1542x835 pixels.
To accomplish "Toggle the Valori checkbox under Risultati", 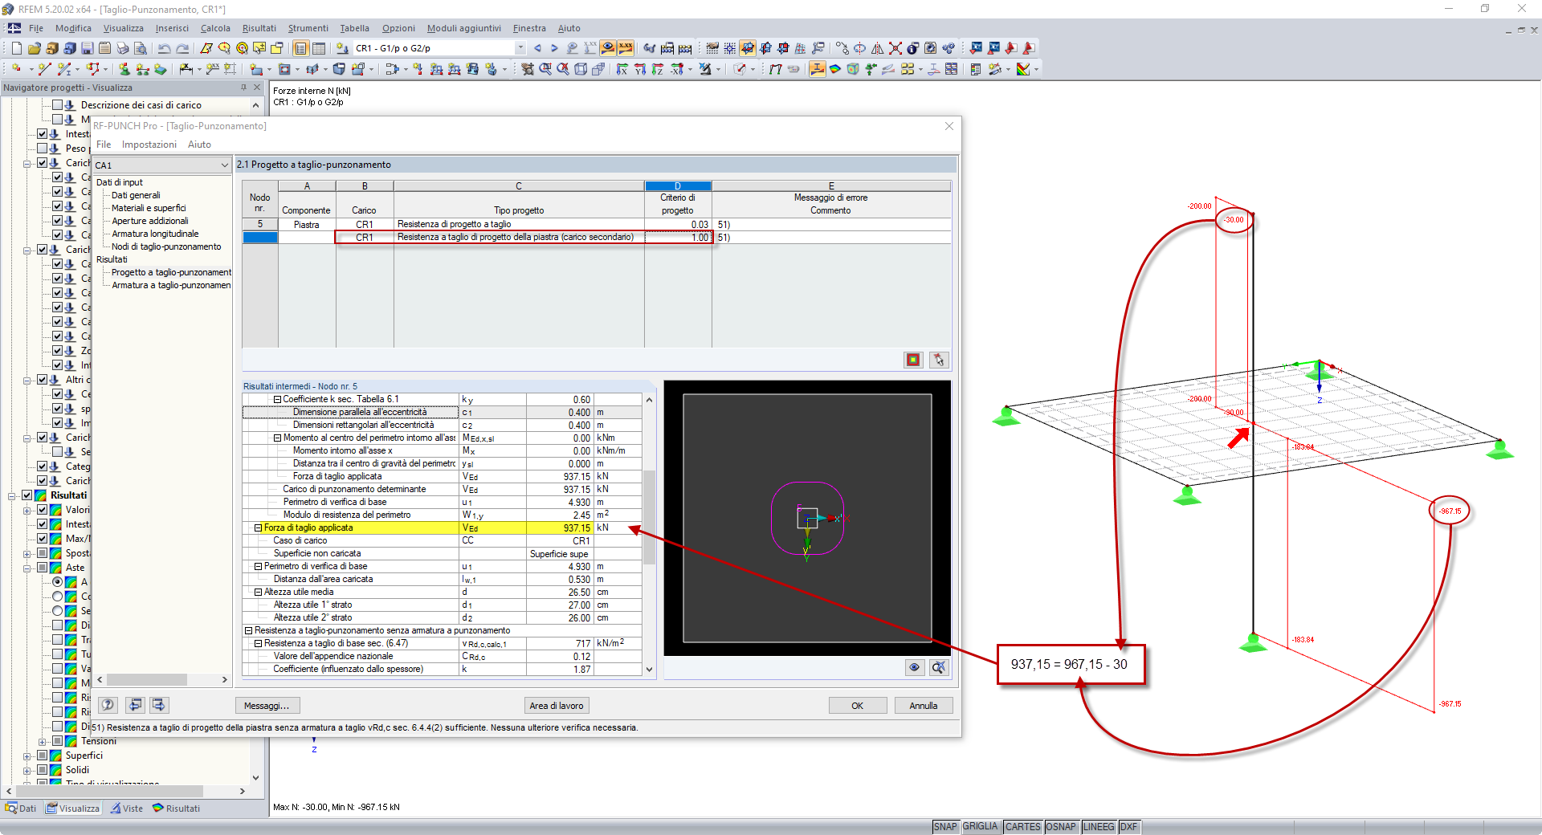I will (42, 510).
